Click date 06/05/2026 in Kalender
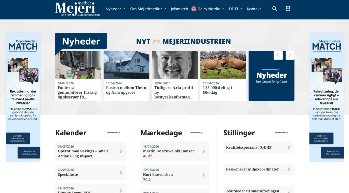 (66, 146)
